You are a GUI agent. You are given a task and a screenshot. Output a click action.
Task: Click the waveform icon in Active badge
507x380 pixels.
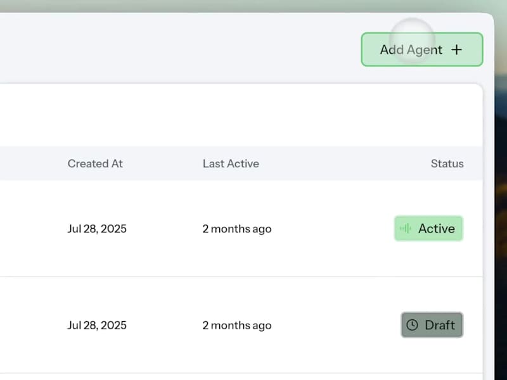pyautogui.click(x=406, y=229)
